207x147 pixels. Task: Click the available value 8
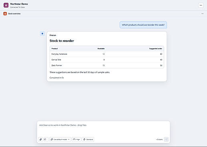[104, 60]
